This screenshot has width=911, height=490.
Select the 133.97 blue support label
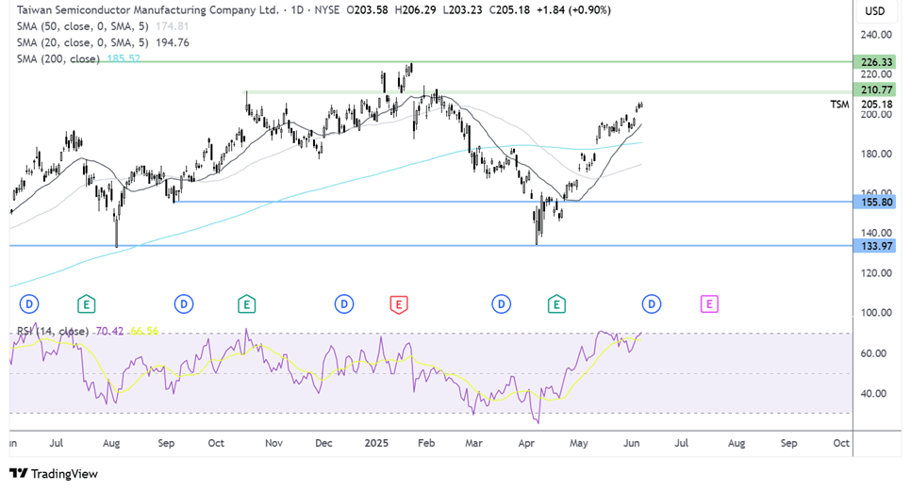click(x=875, y=246)
